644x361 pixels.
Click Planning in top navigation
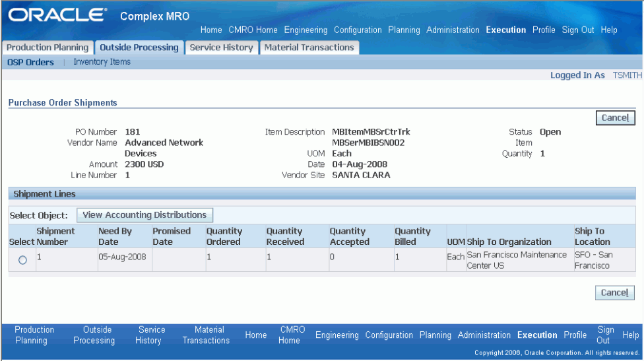pyautogui.click(x=404, y=30)
